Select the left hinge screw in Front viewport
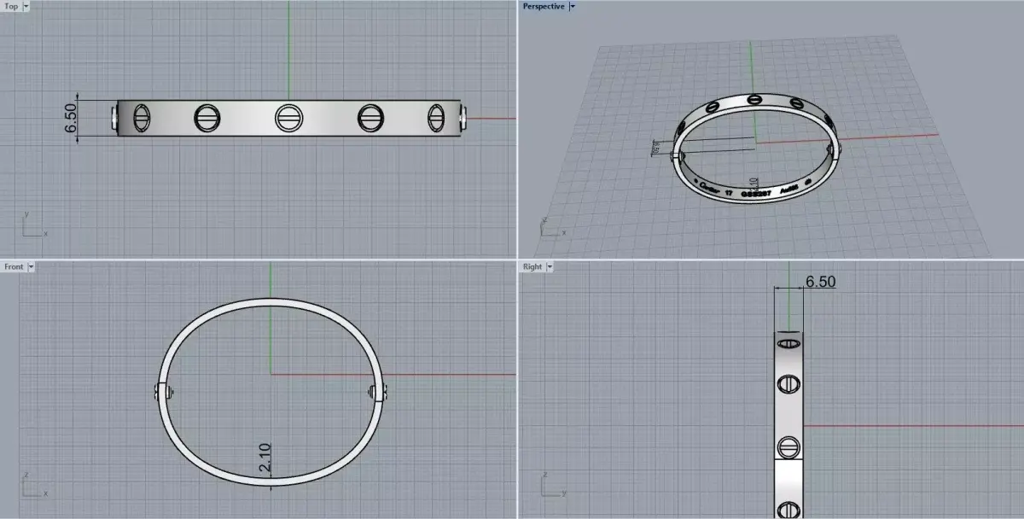The width and height of the screenshot is (1024, 519). [164, 392]
